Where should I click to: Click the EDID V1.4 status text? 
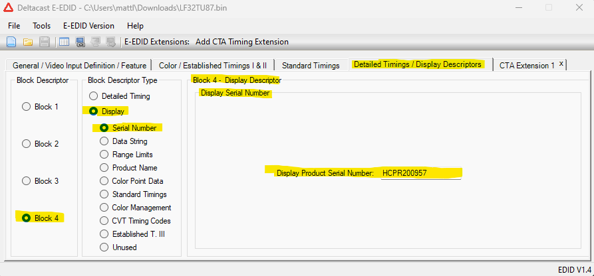tap(574, 269)
